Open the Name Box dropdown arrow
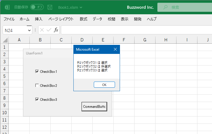 point(29,30)
